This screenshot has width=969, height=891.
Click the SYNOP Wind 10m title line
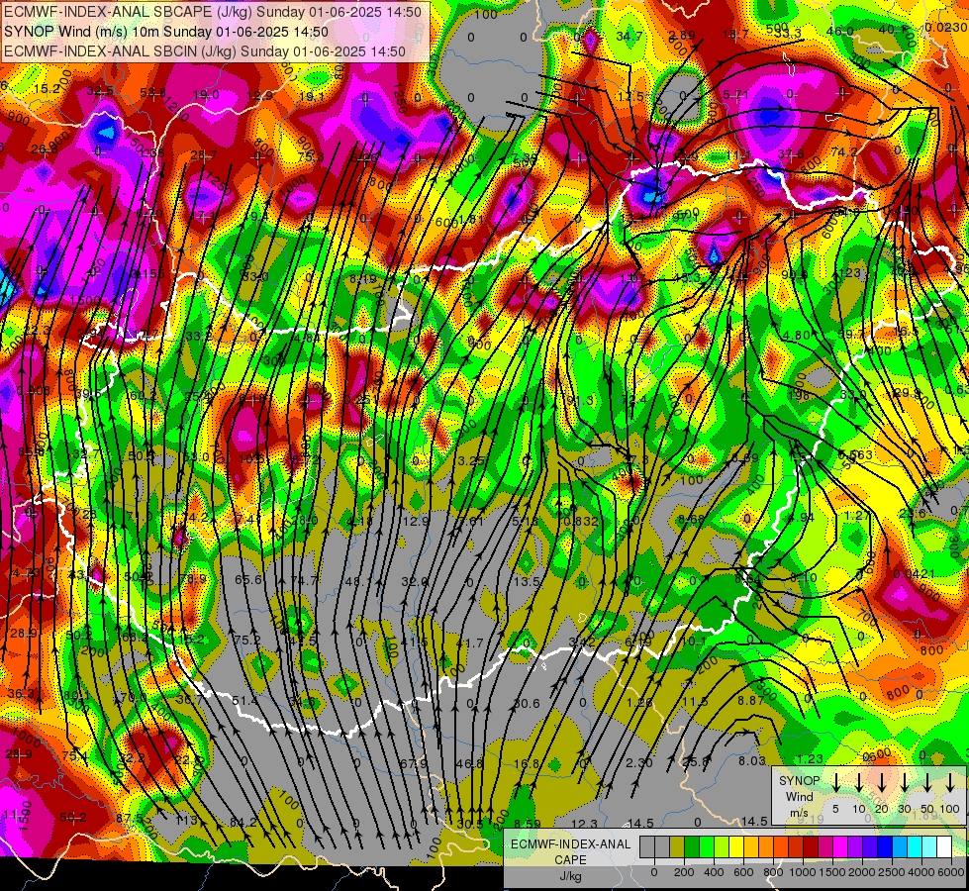point(165,32)
